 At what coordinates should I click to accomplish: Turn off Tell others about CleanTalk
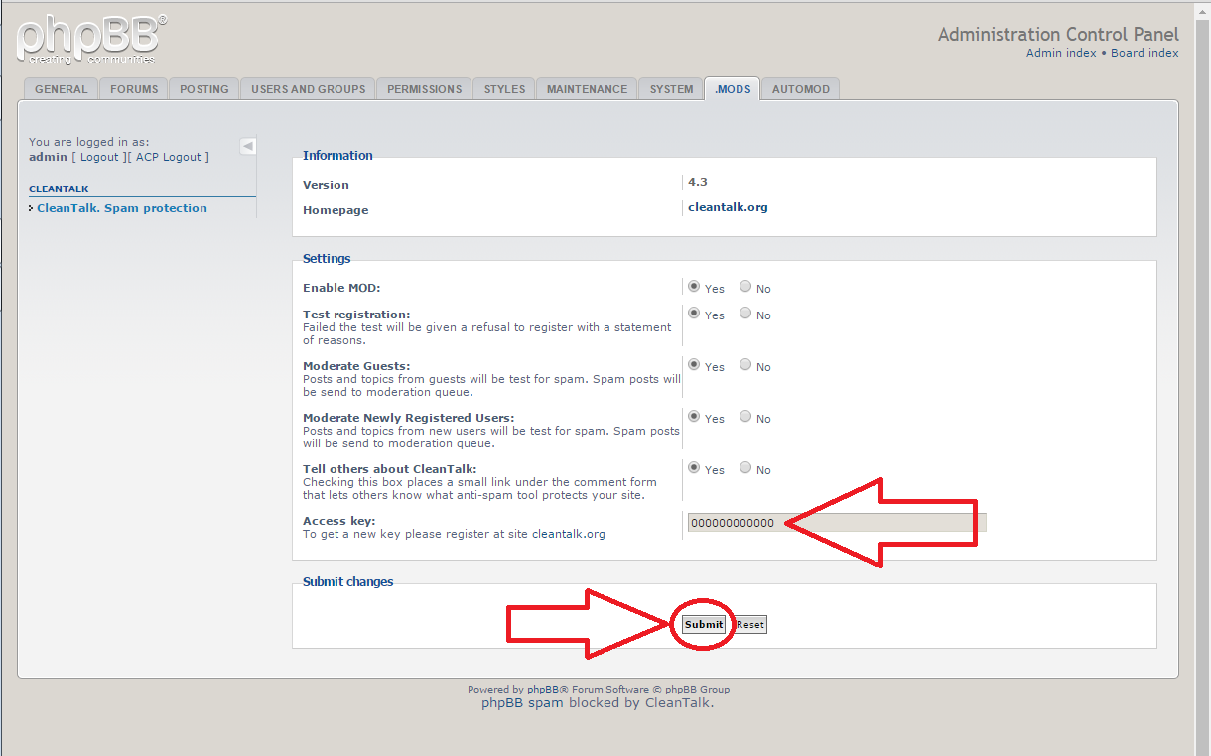click(x=744, y=467)
